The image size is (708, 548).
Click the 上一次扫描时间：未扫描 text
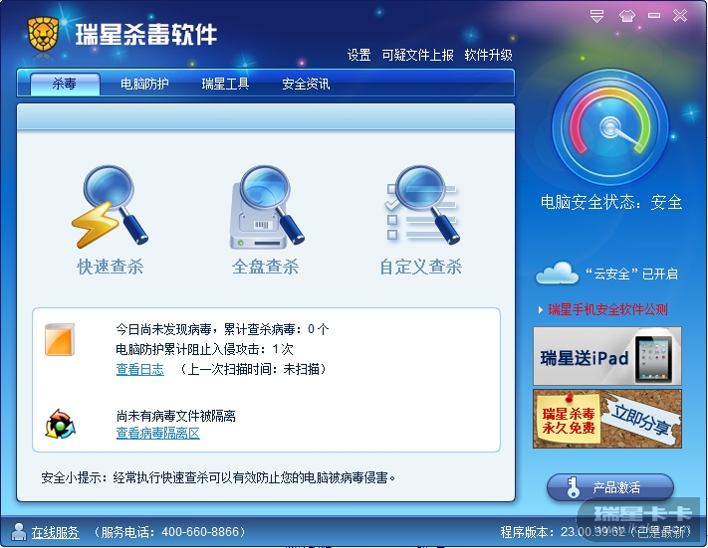coord(252,369)
